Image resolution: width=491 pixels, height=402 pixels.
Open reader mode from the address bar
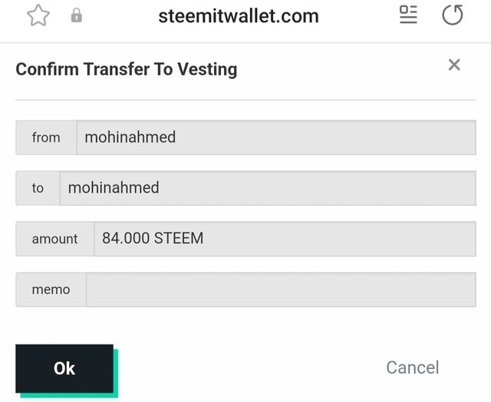coord(408,15)
